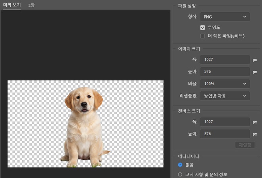Select the 캔버스 크기 높이 input field
This screenshot has height=178, width=262.
pos(224,134)
